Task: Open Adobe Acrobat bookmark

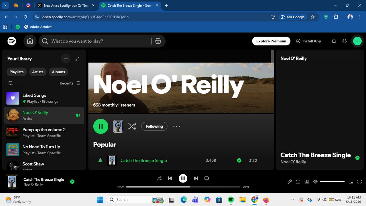Action: click(x=38, y=27)
